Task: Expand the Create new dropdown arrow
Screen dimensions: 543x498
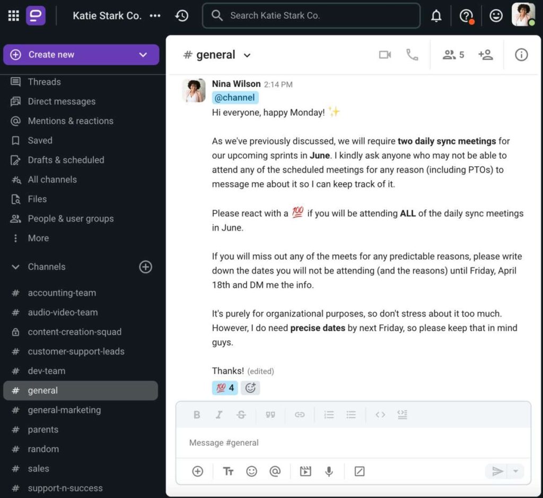Action: point(143,55)
